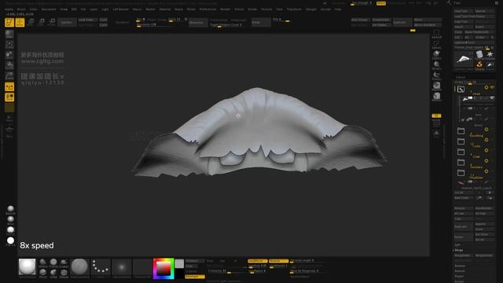Screen dimensions: 503x283
Task: Choose the TrimCurve brush icon
Action: click(436, 76)
